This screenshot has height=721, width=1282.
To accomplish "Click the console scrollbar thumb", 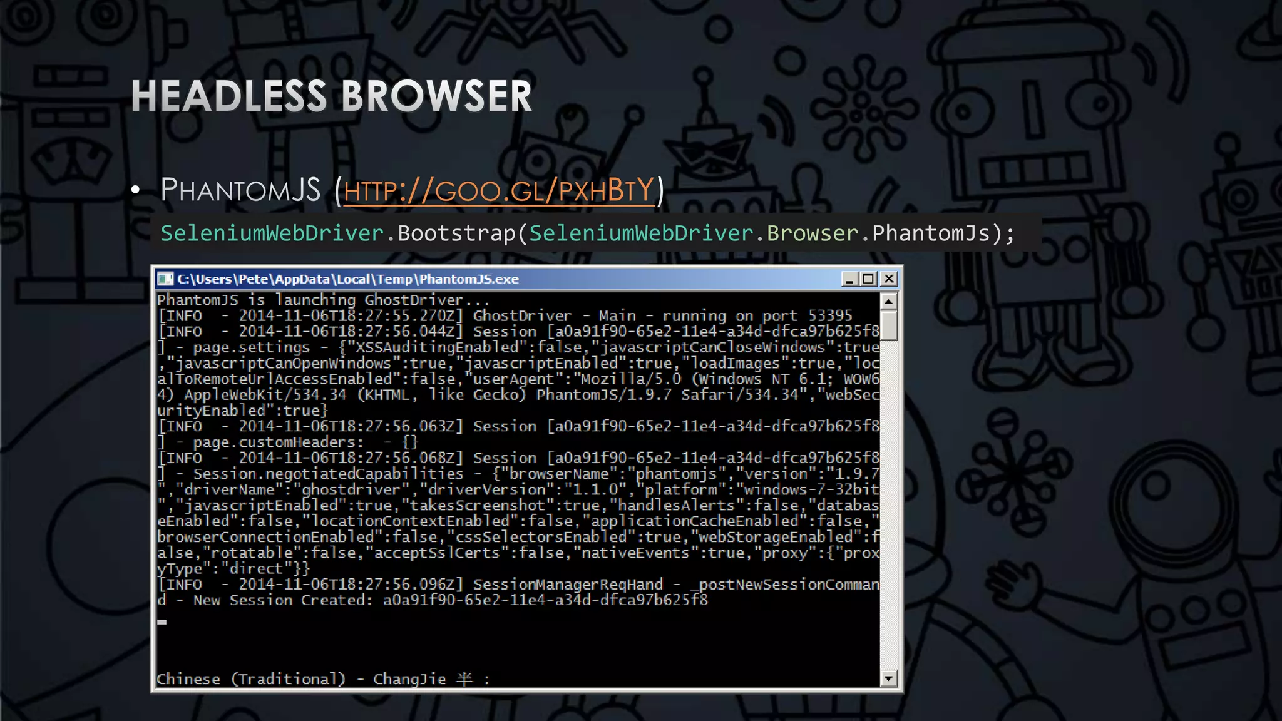I will coord(888,325).
